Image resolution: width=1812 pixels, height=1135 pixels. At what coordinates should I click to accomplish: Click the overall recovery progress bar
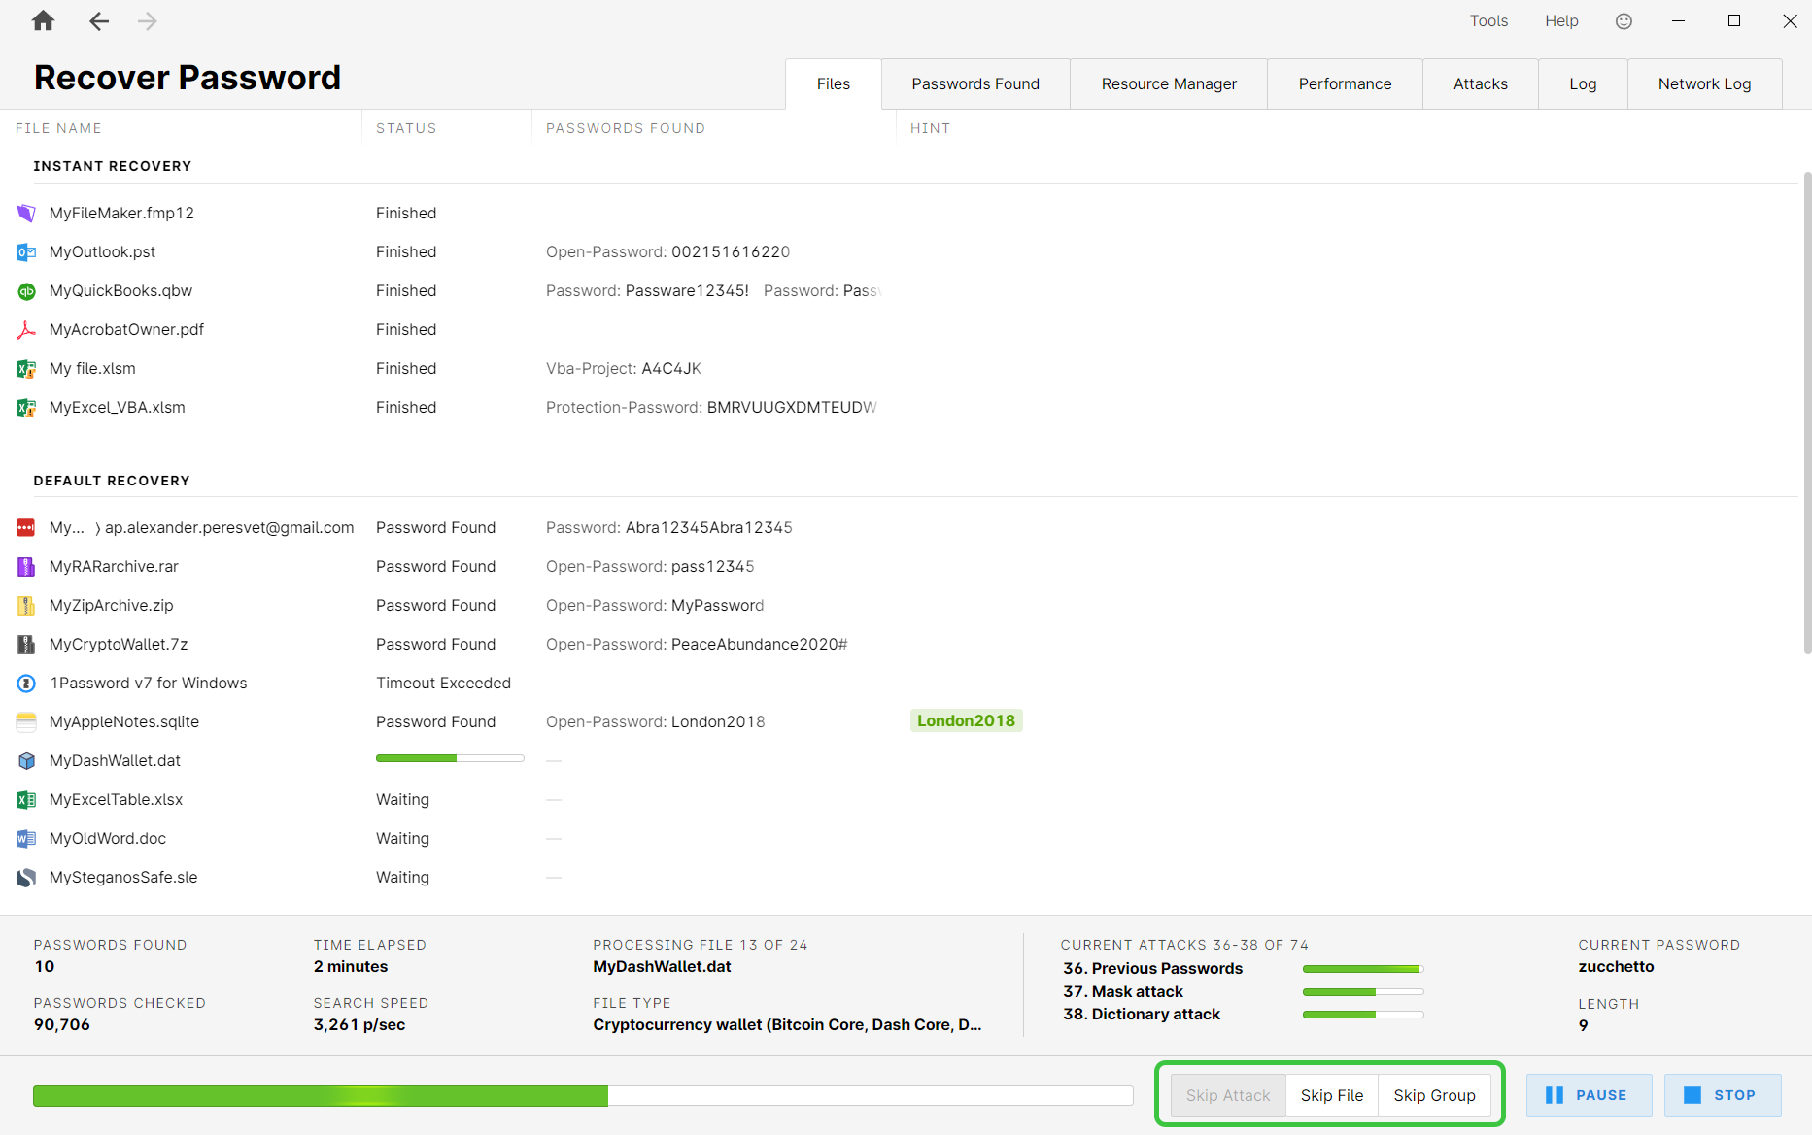click(583, 1096)
